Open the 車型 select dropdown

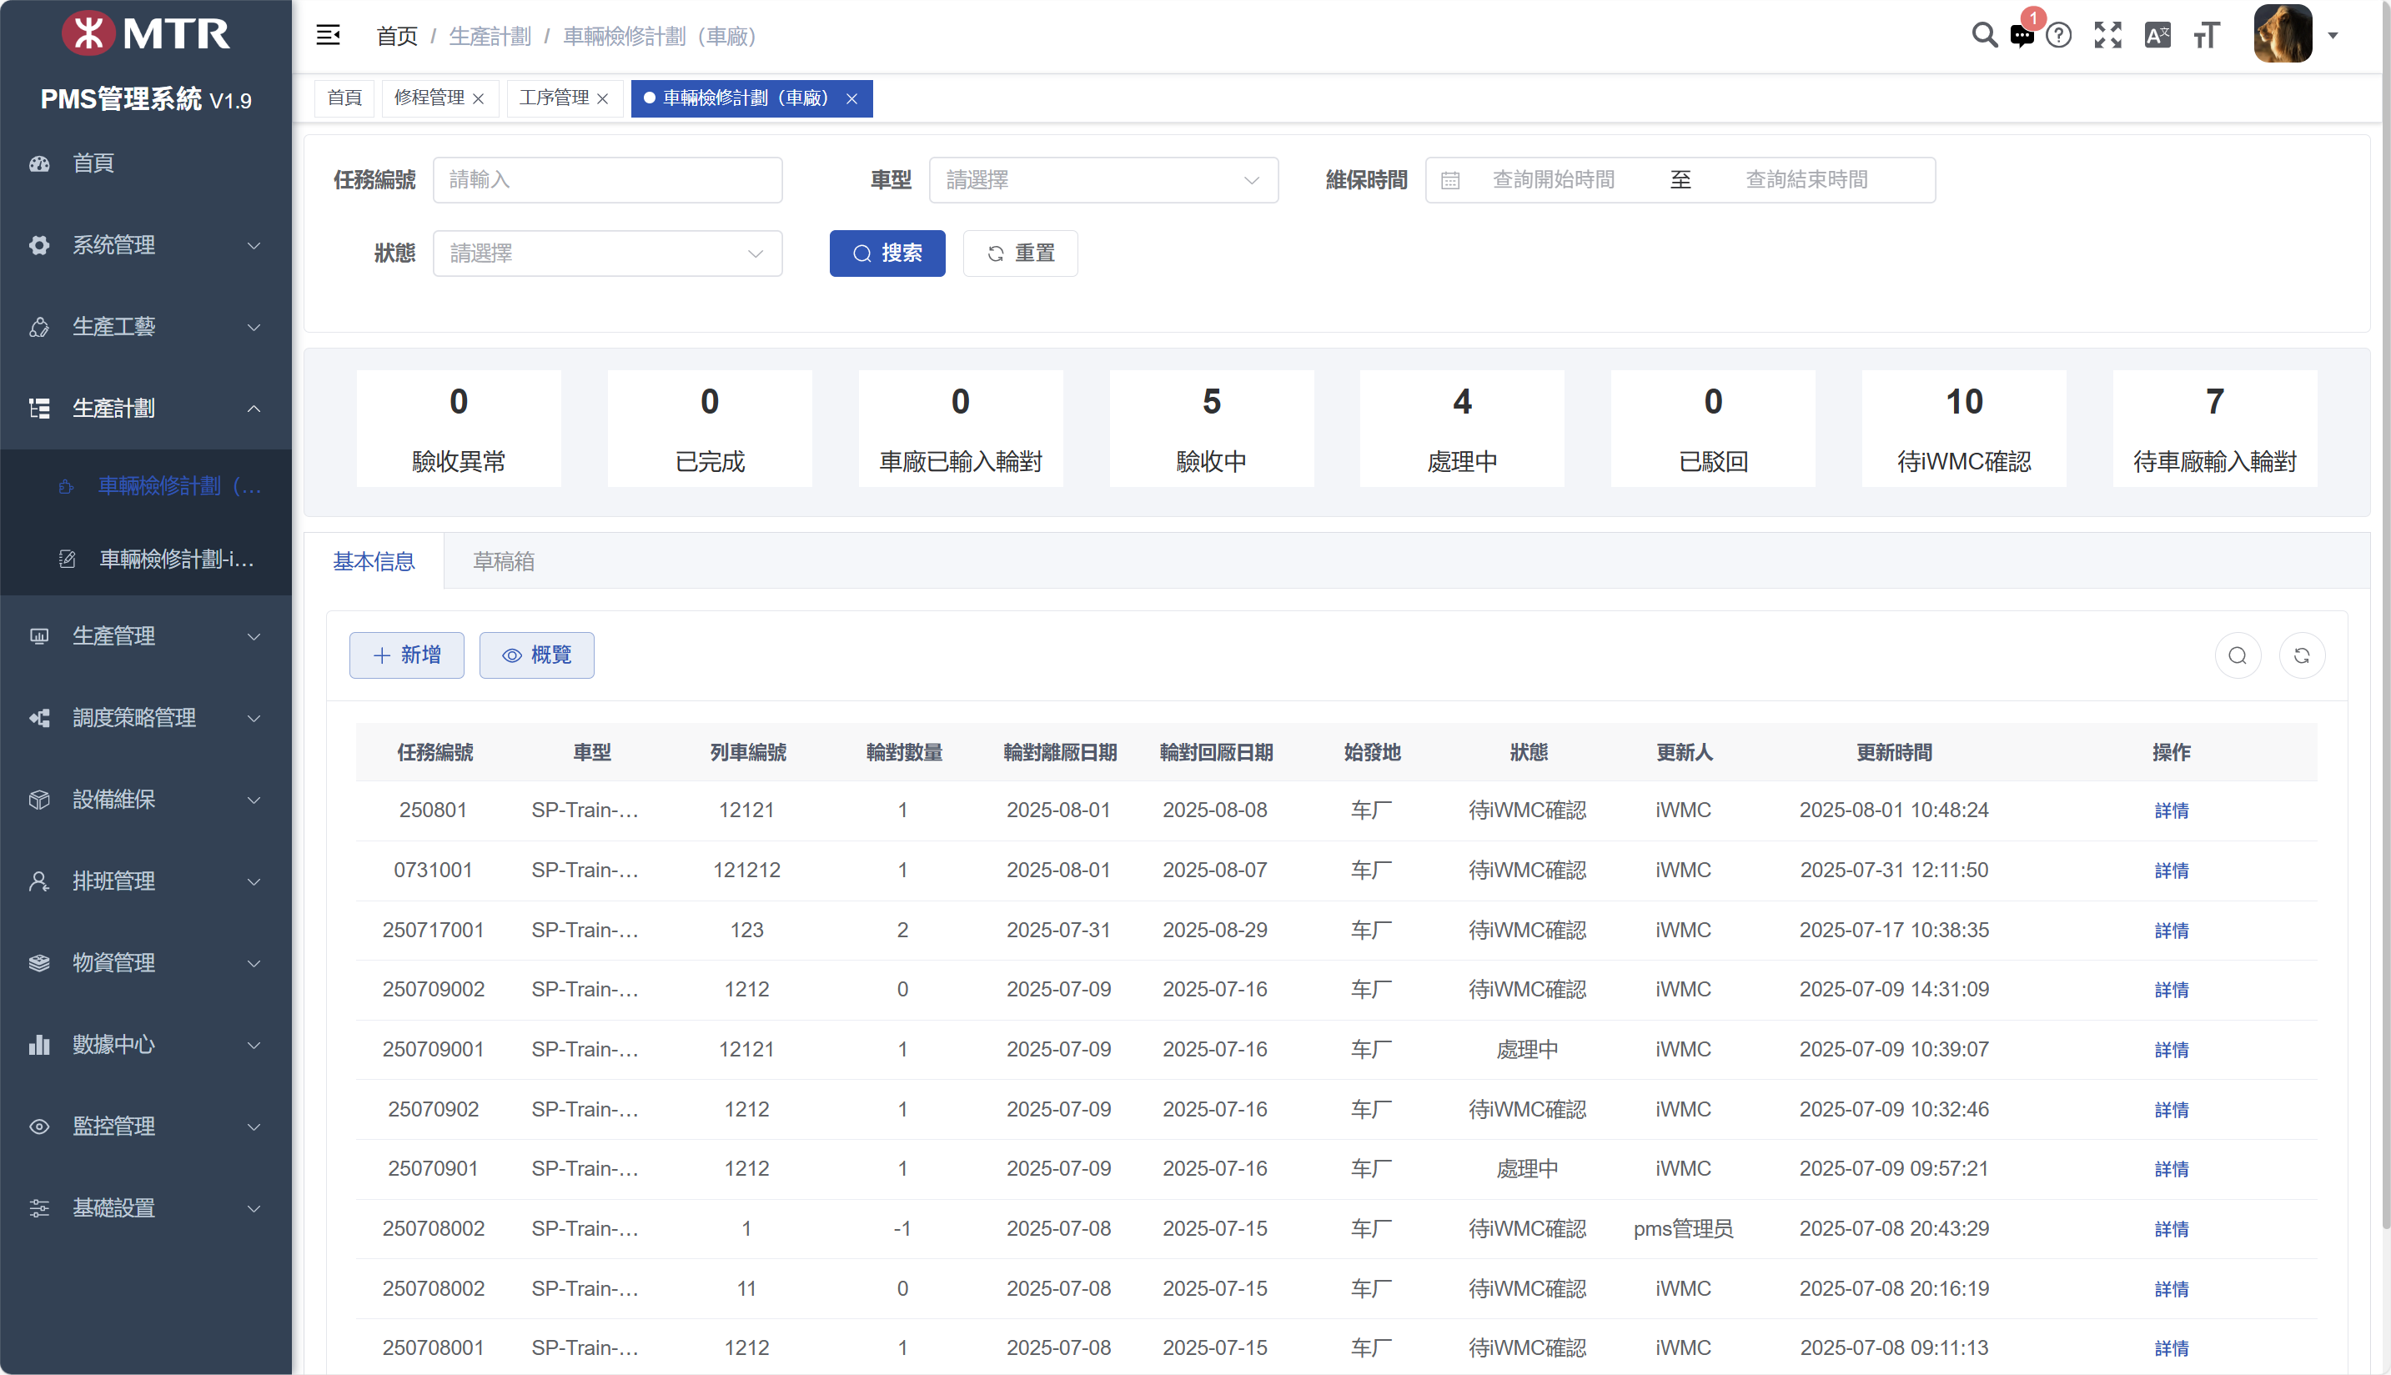click(x=1103, y=179)
